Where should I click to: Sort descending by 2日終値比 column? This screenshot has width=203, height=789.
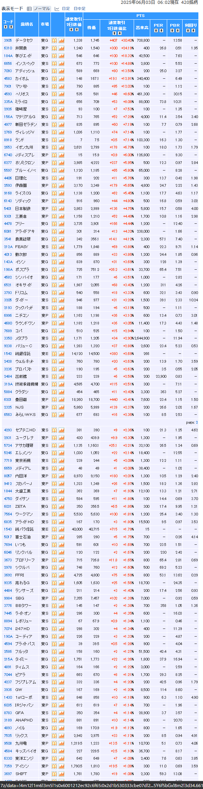(x=119, y=34)
